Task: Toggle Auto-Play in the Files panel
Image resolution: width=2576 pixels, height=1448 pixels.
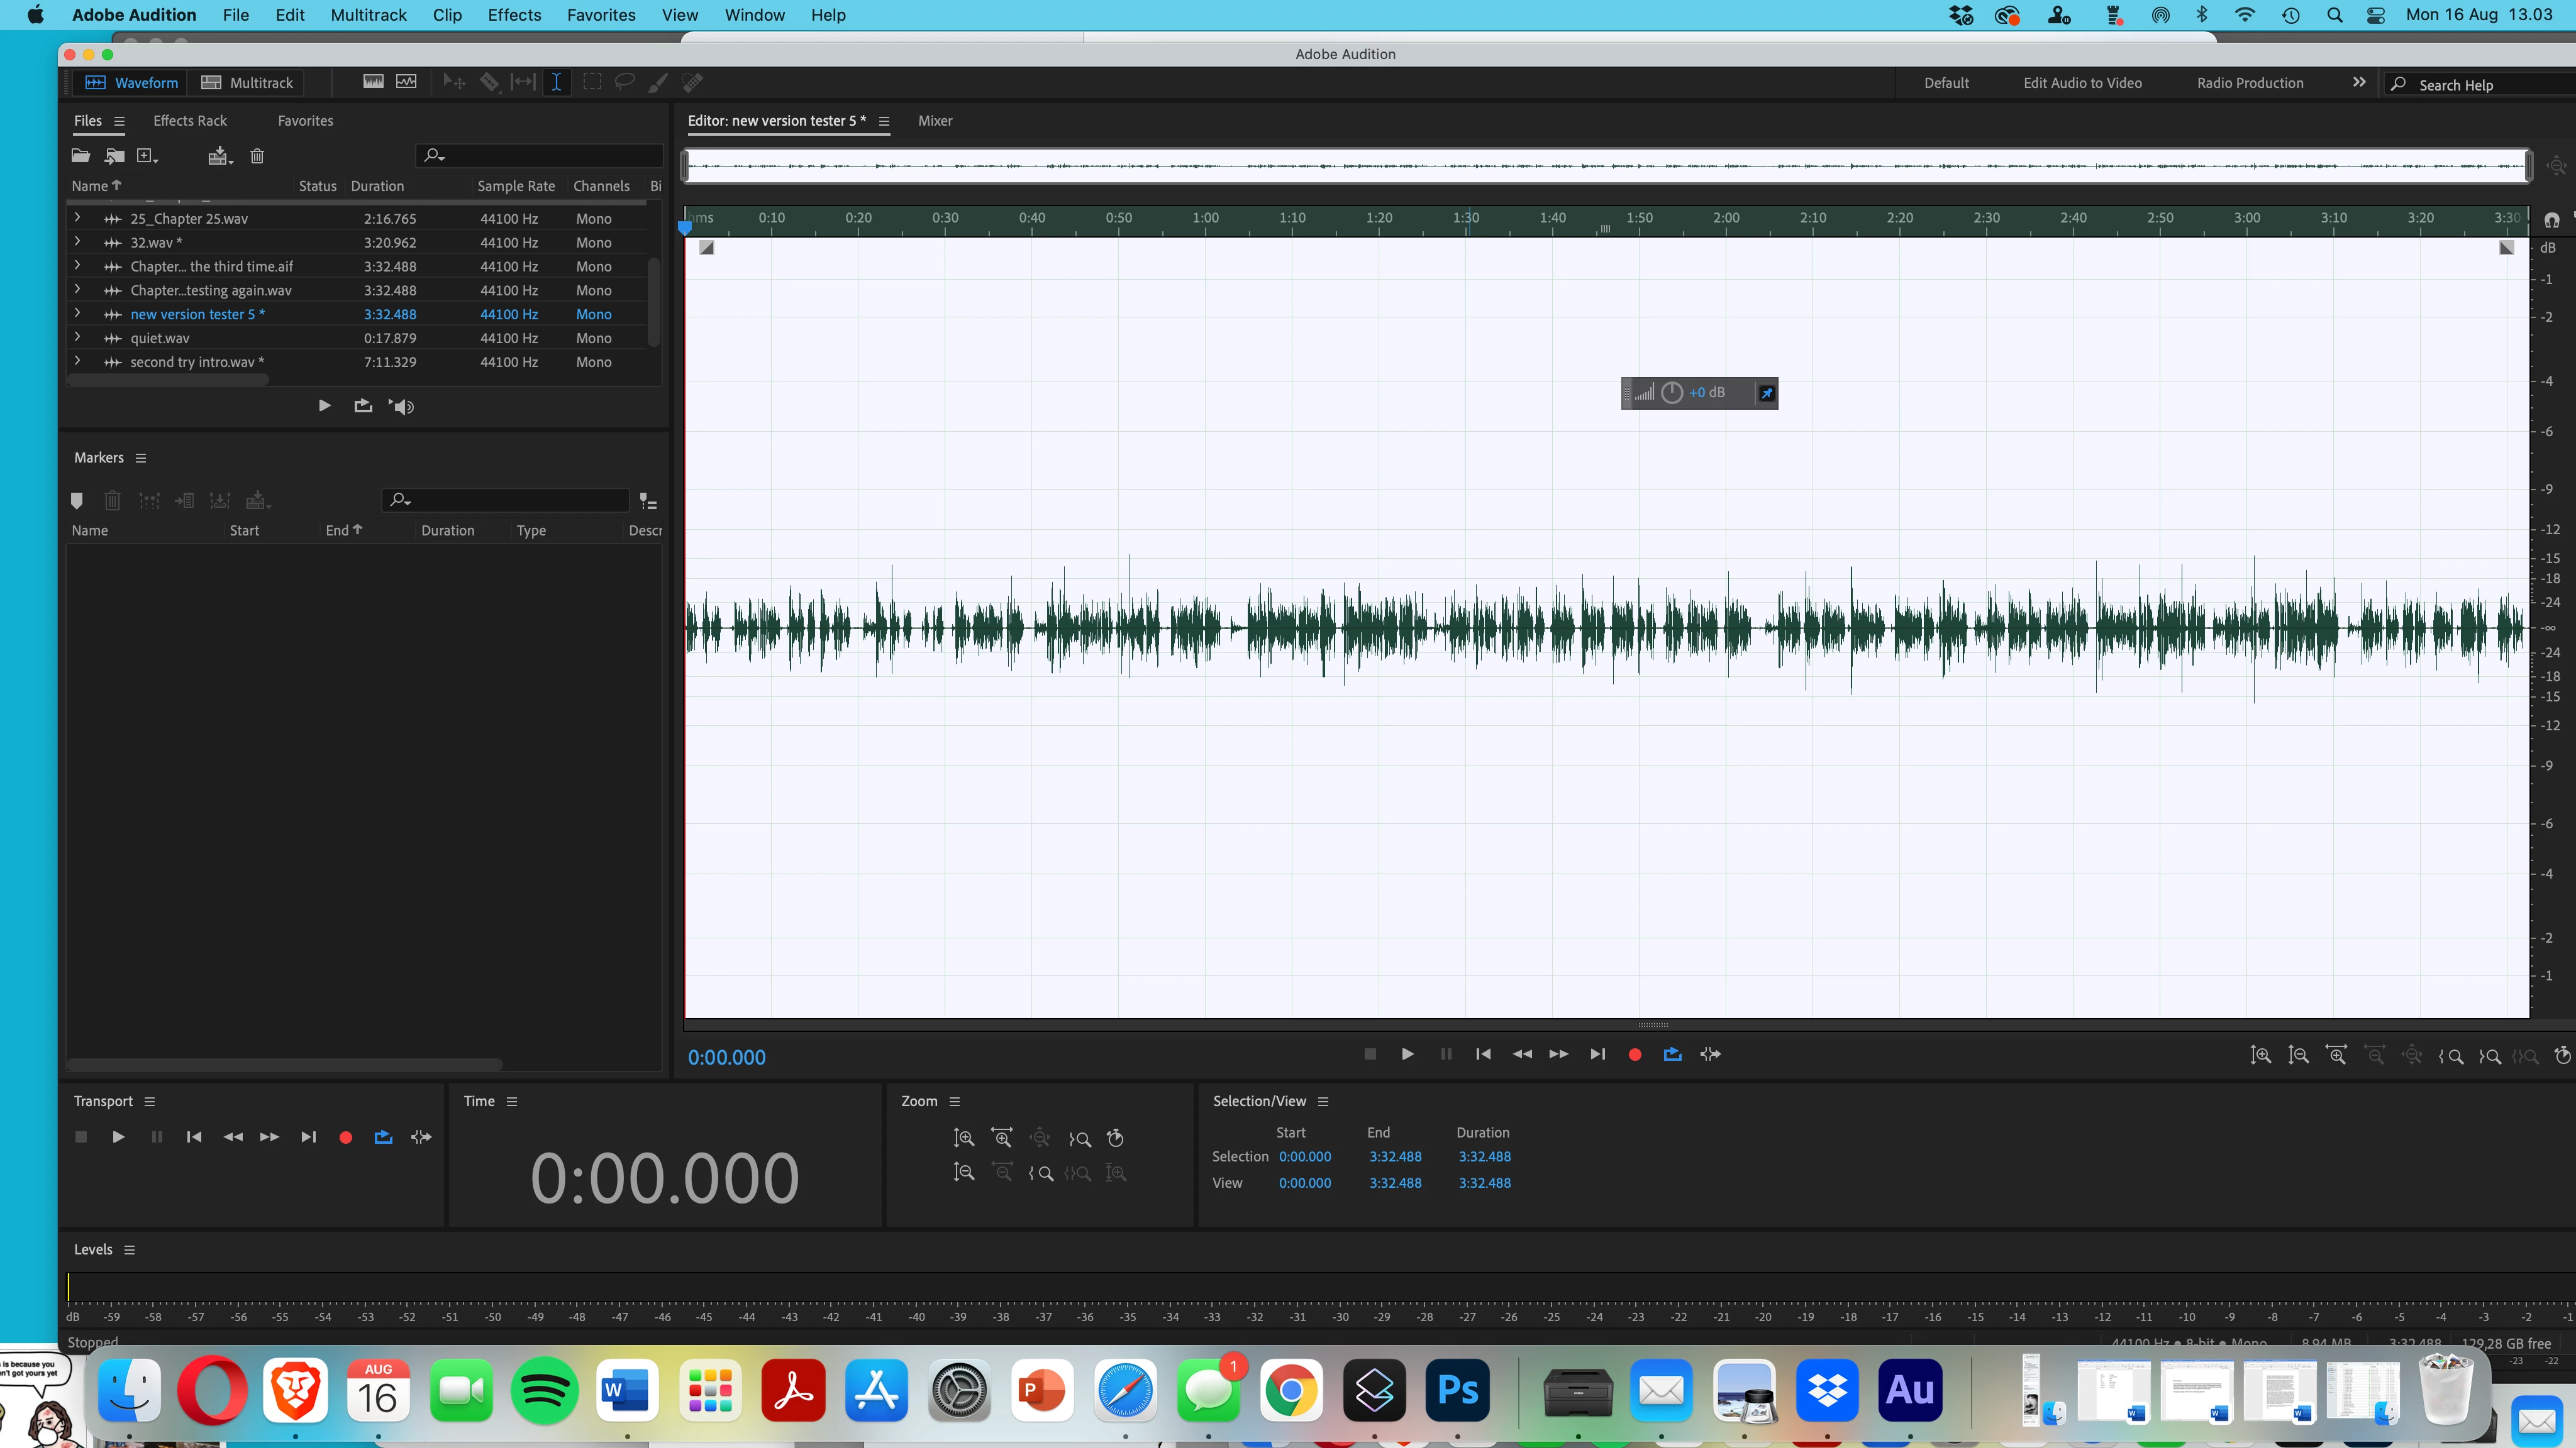Action: coord(402,407)
